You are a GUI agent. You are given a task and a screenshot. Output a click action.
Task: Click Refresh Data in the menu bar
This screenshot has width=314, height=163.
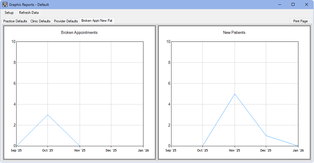point(29,13)
